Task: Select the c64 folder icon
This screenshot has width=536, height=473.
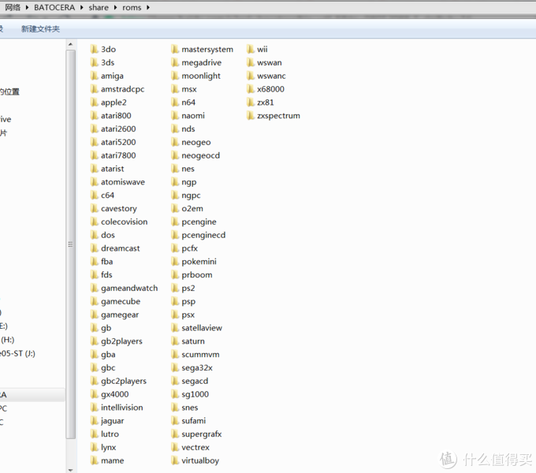Action: (95, 196)
